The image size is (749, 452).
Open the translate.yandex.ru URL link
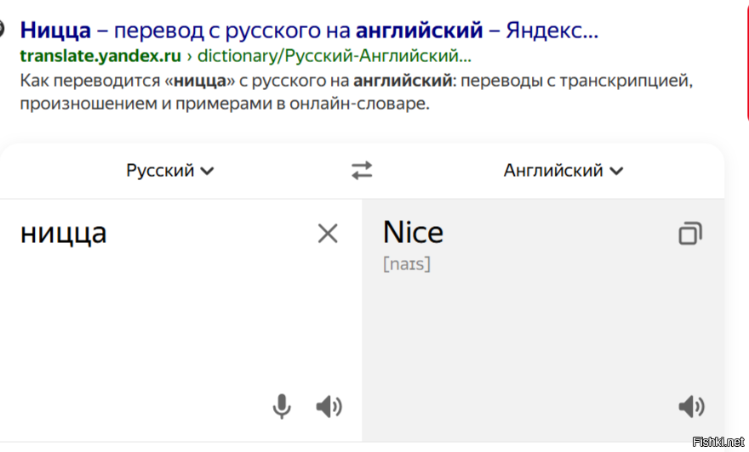click(x=100, y=56)
